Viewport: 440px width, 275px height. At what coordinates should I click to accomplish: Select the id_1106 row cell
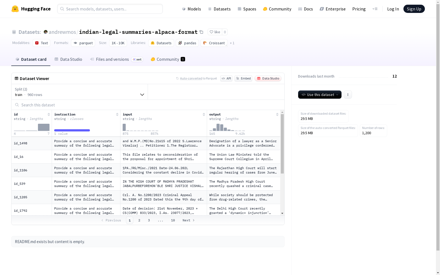(32, 170)
